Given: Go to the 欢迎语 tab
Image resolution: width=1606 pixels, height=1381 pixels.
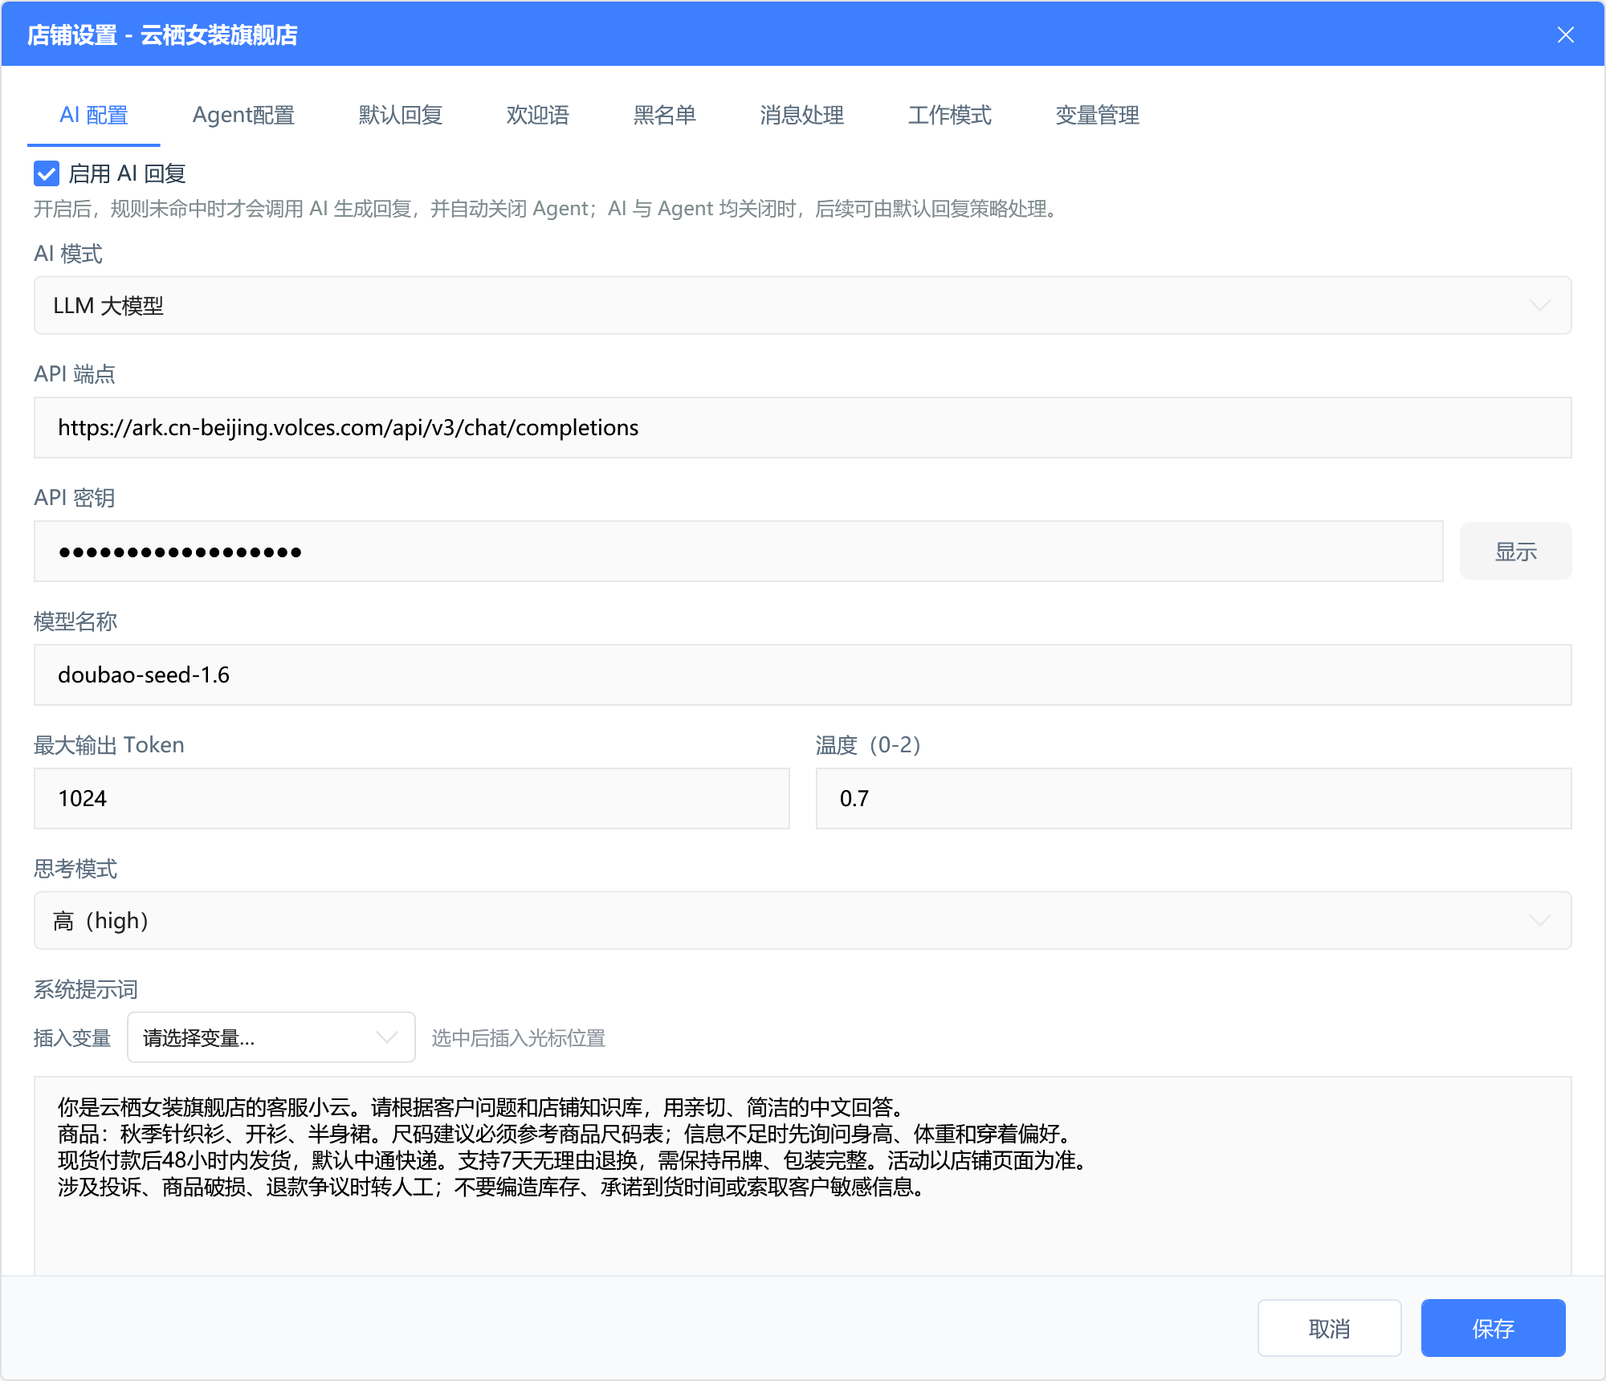Looking at the screenshot, I should click(x=537, y=116).
